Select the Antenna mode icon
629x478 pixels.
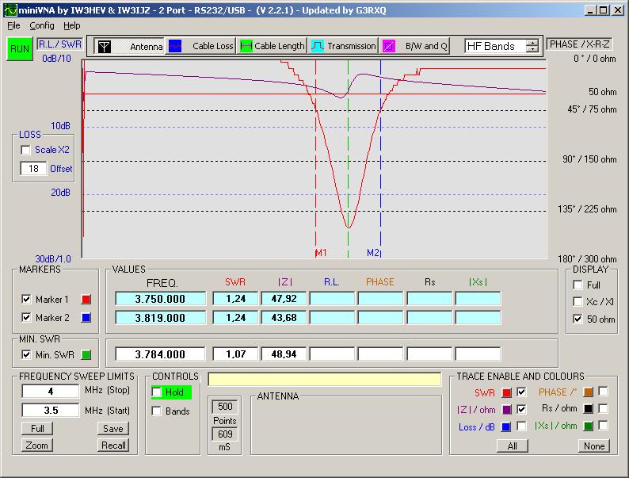[x=104, y=46]
